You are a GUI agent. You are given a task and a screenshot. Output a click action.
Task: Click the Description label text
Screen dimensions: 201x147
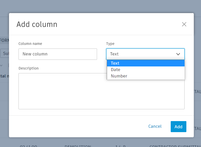click(x=28, y=68)
